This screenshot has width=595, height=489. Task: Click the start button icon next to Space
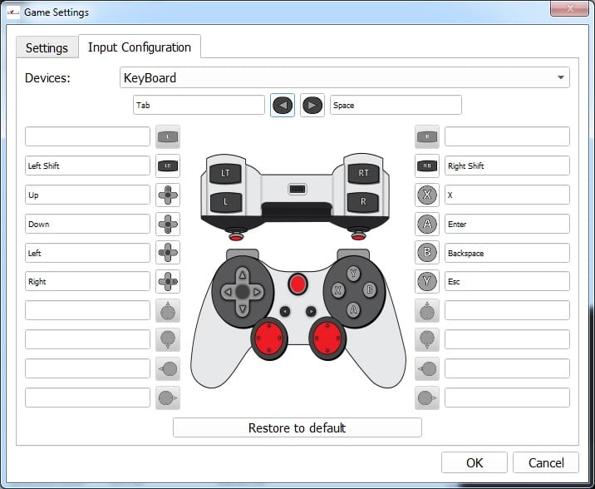pos(312,105)
